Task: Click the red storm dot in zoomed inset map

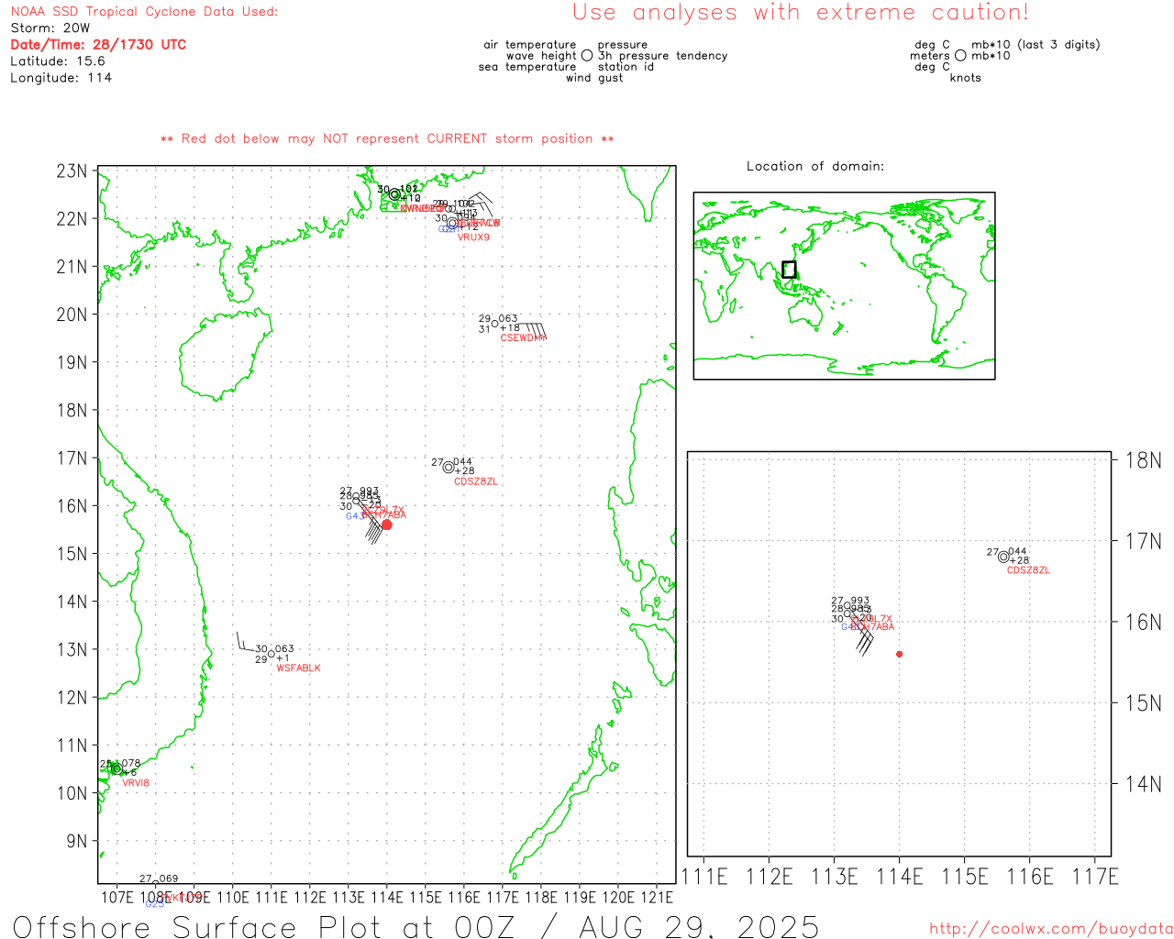Action: [899, 654]
